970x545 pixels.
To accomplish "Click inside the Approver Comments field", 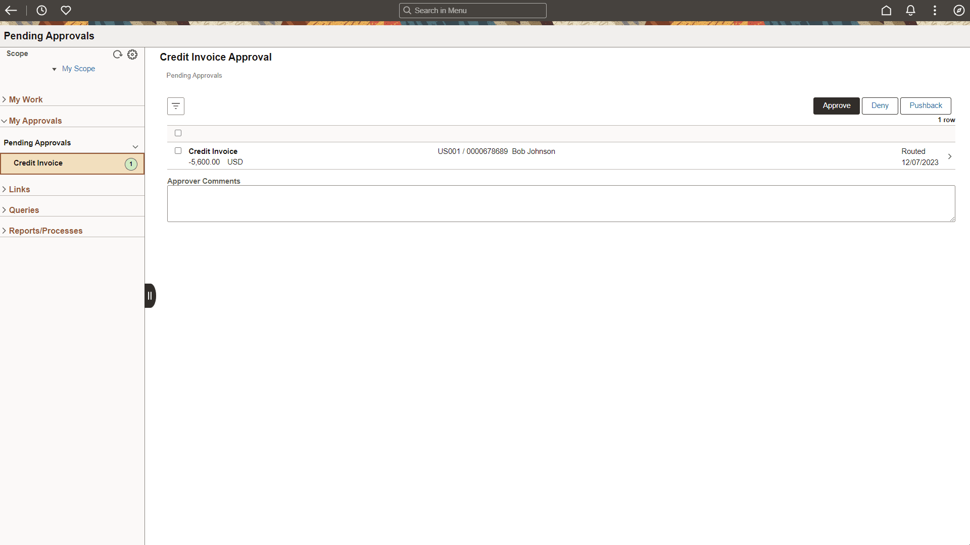I will point(561,203).
